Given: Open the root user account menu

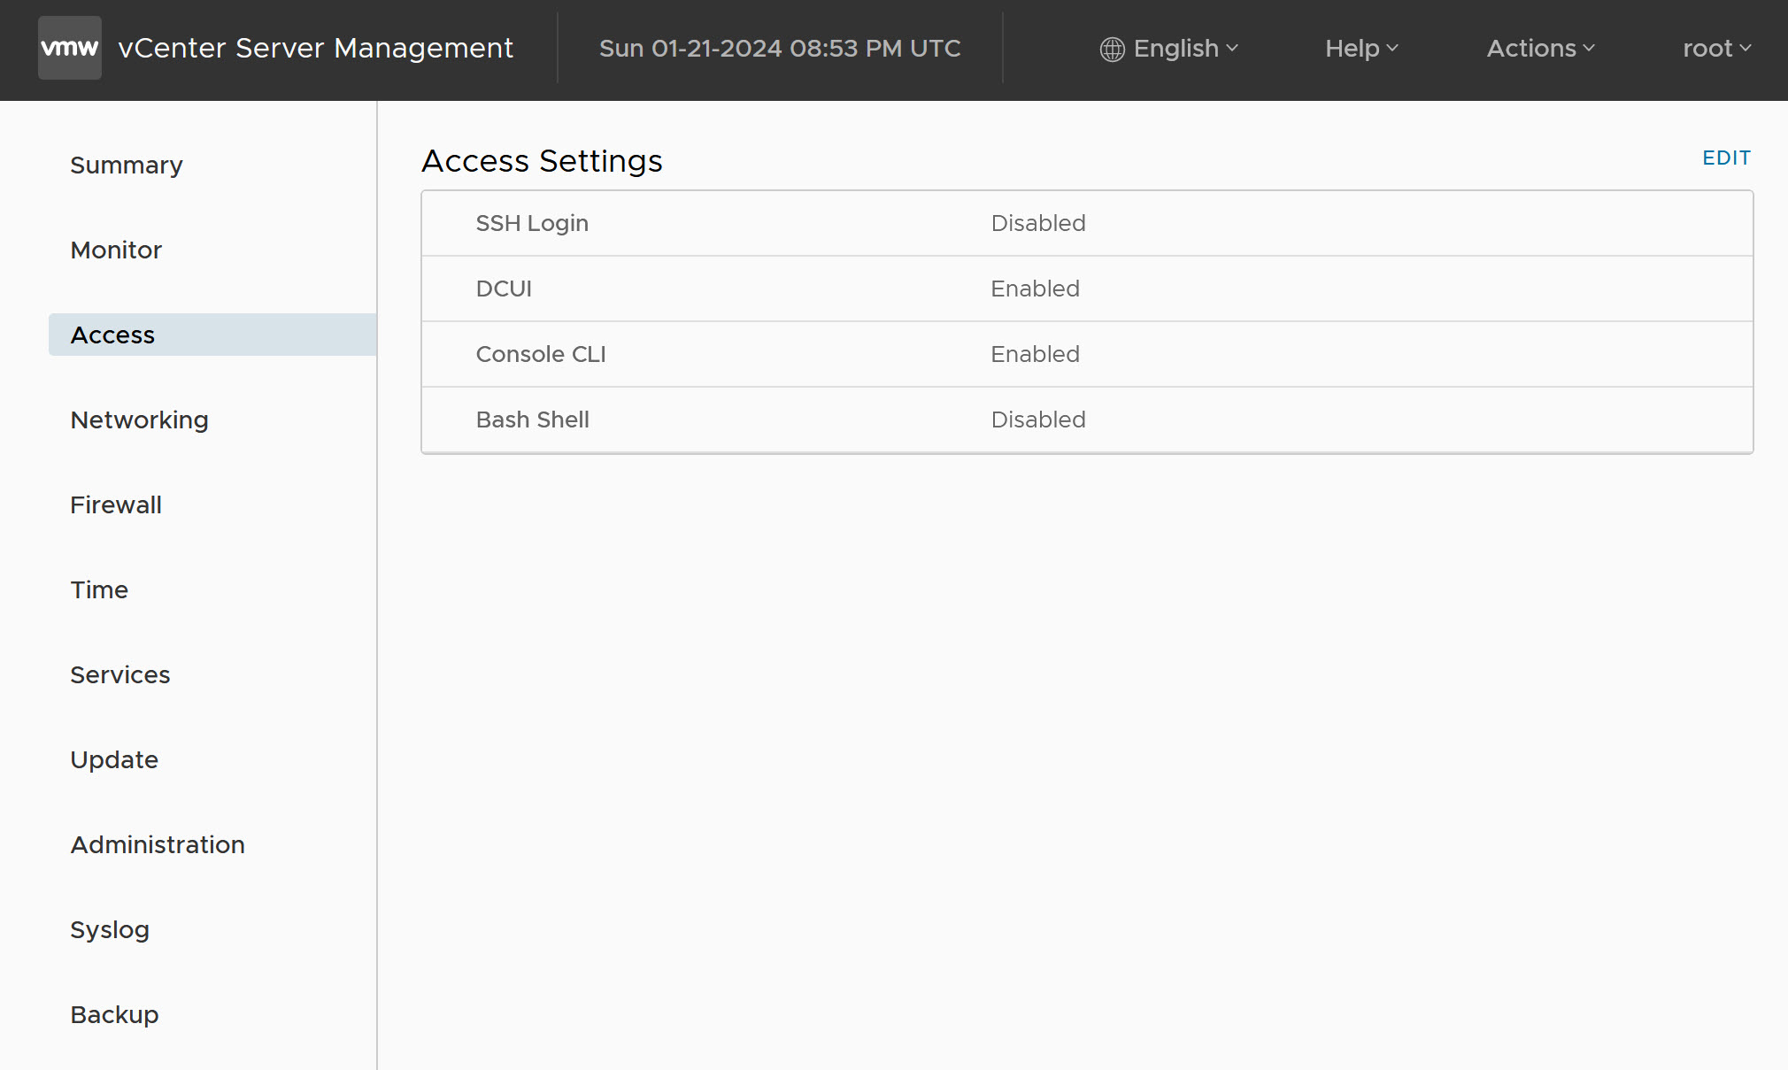Looking at the screenshot, I should tap(1714, 49).
